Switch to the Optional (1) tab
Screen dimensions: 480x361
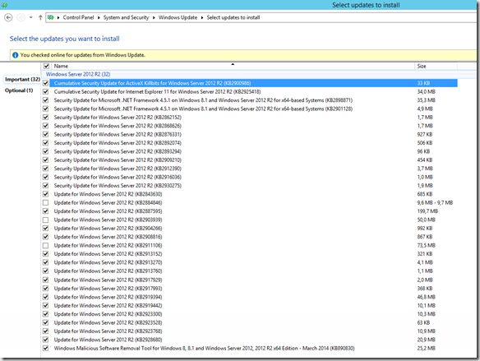(x=19, y=90)
